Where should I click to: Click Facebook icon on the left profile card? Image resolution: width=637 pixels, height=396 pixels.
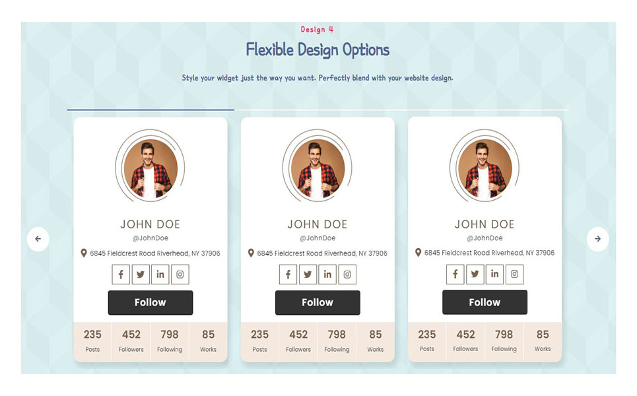pos(121,275)
